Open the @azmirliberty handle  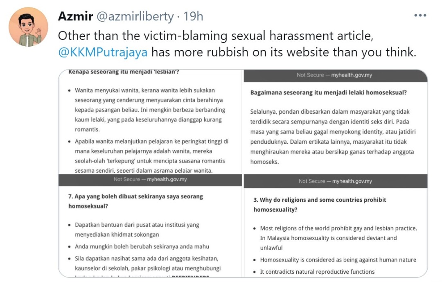point(135,16)
